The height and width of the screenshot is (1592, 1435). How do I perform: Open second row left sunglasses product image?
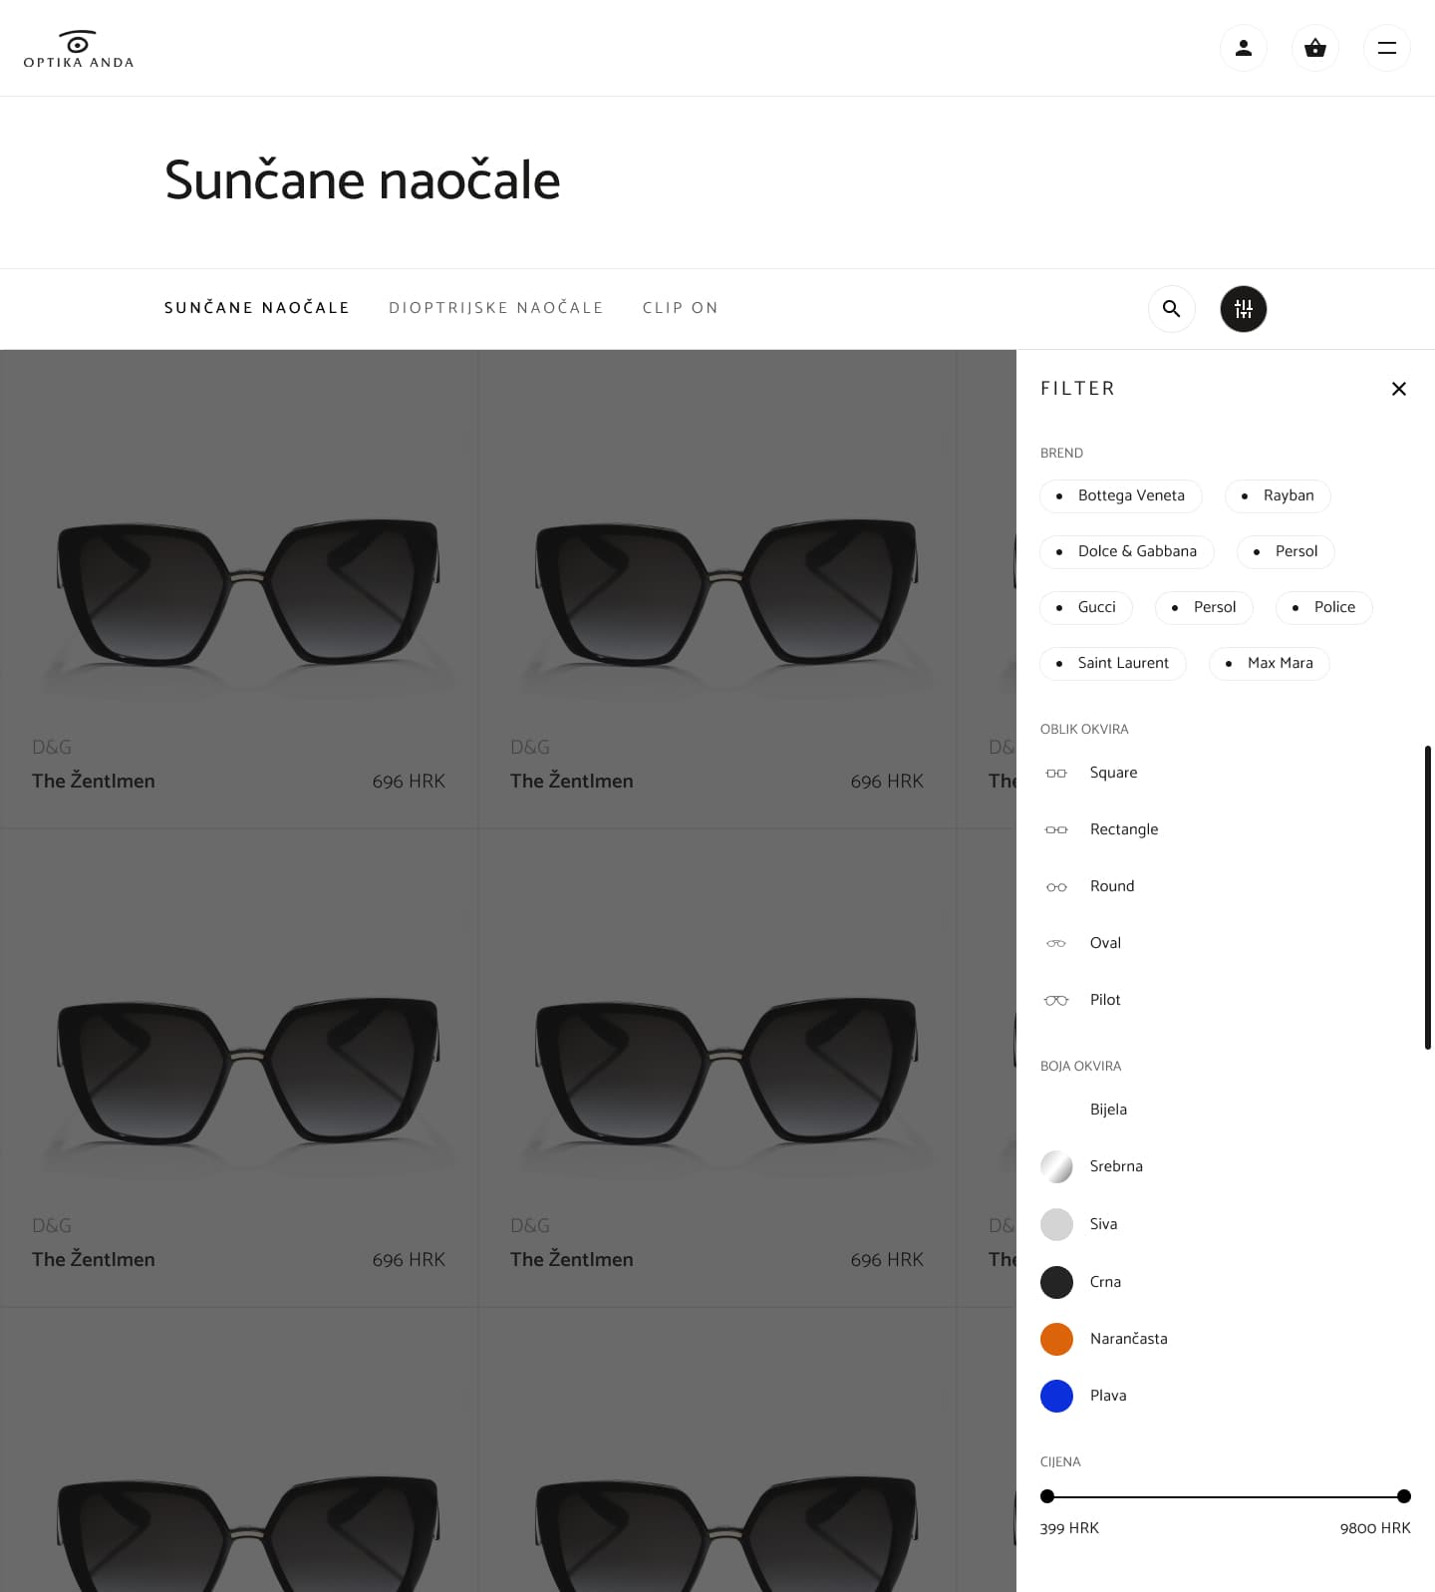(248, 1072)
